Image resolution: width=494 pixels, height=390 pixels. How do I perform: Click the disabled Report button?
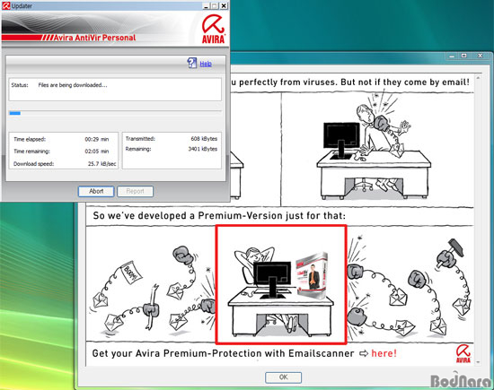pyautogui.click(x=135, y=191)
